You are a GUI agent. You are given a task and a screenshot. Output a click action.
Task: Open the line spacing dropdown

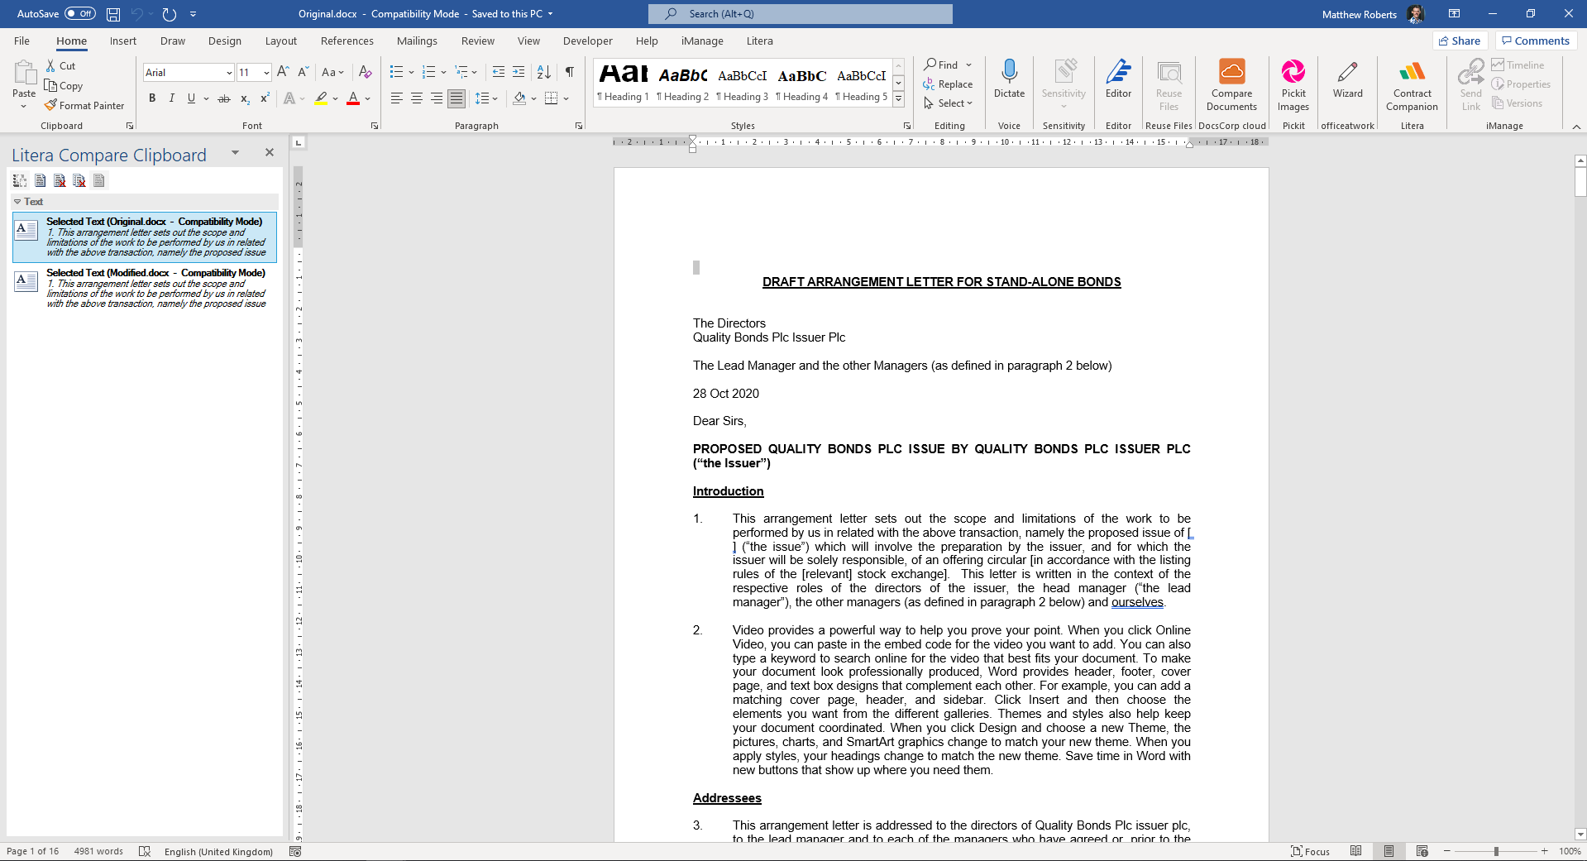(x=486, y=98)
